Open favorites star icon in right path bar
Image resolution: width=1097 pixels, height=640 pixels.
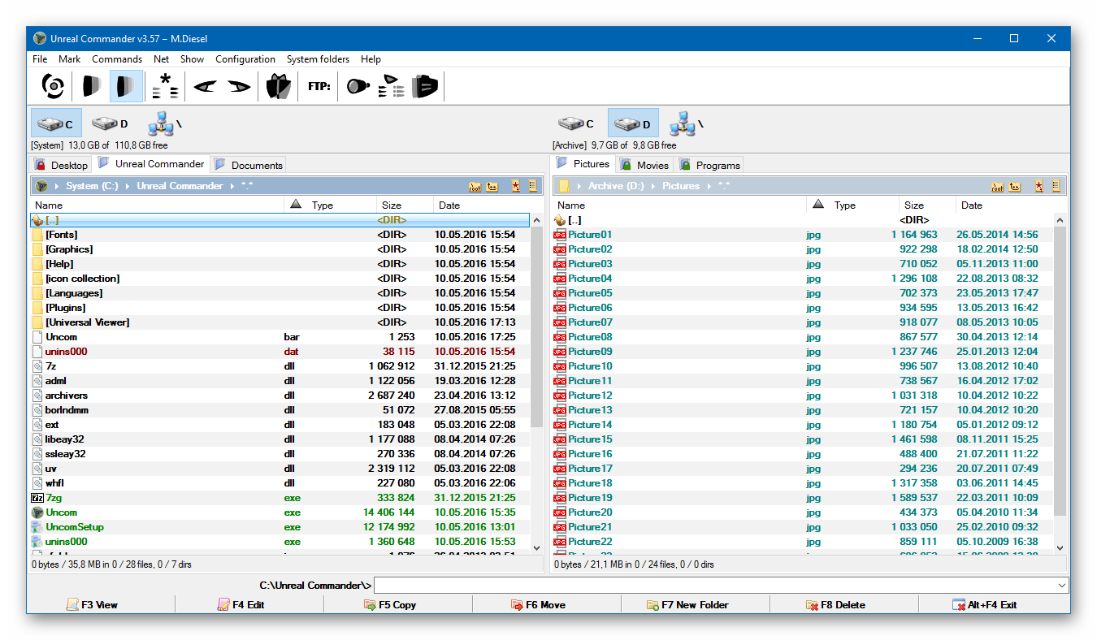(x=1039, y=186)
